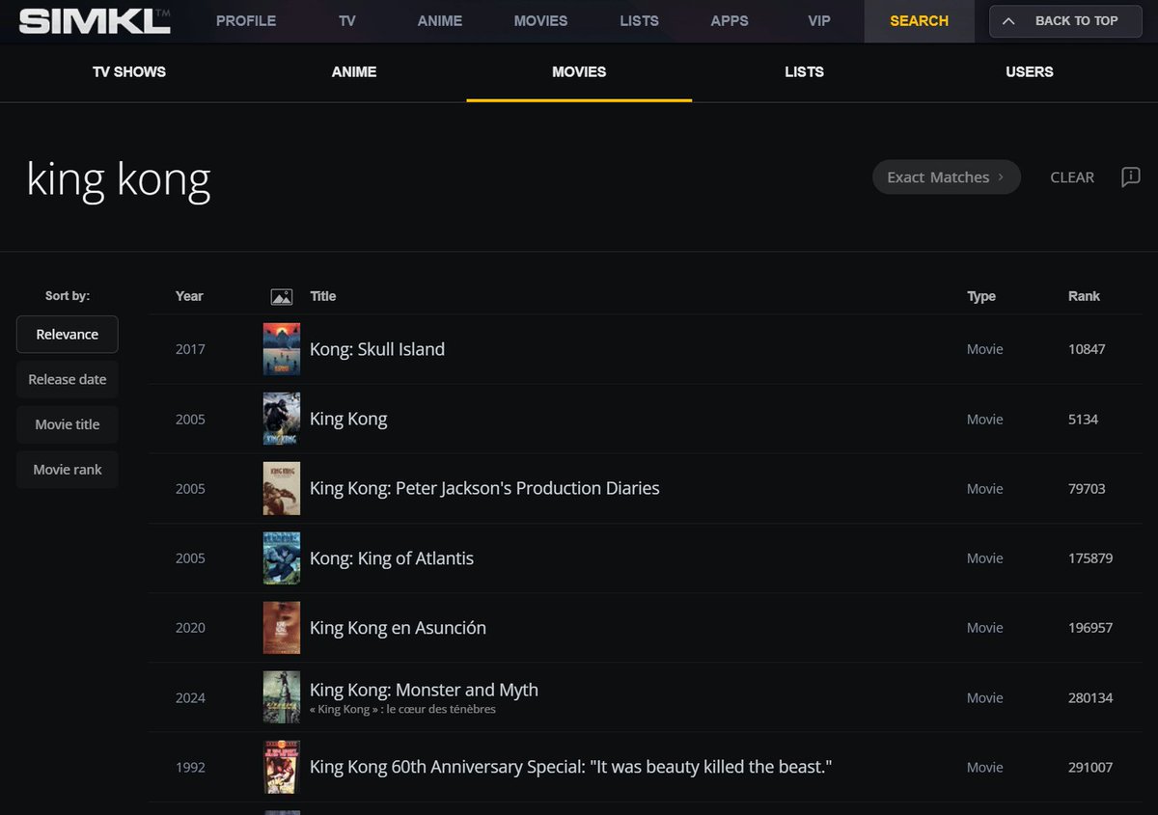Click year 2020 in Asunción row
1158x815 pixels.
(190, 627)
